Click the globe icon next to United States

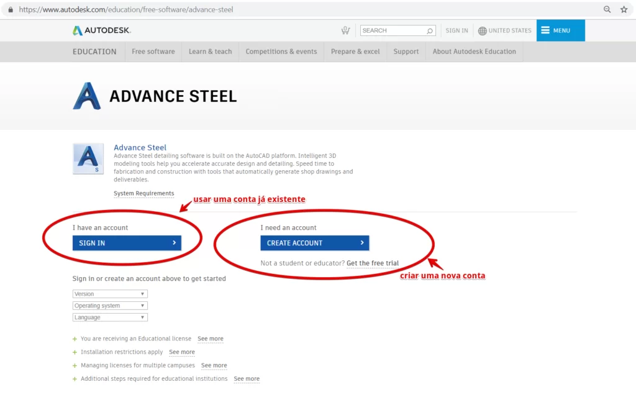(482, 31)
